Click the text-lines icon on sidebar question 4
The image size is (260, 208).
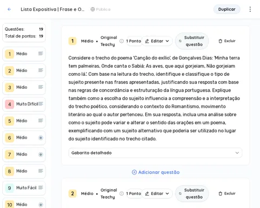pos(41,104)
